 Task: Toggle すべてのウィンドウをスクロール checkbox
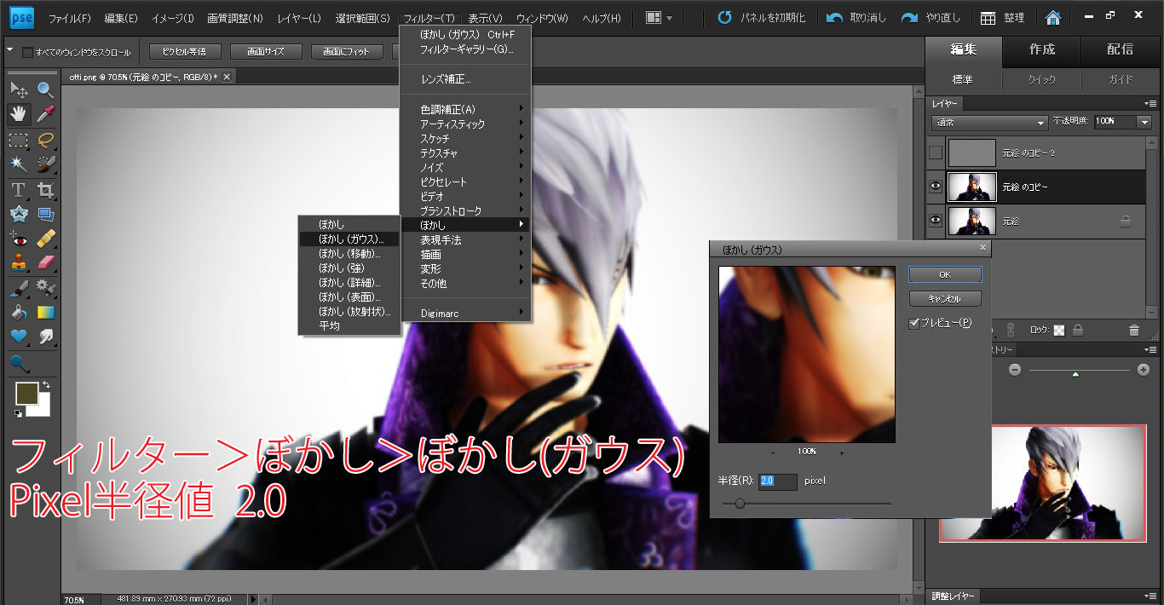[28, 52]
